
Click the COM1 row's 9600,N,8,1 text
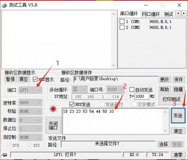click(x=160, y=22)
